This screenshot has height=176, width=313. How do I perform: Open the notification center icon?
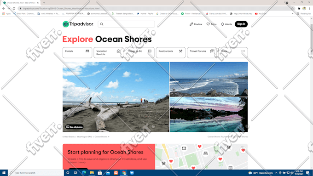point(308,173)
